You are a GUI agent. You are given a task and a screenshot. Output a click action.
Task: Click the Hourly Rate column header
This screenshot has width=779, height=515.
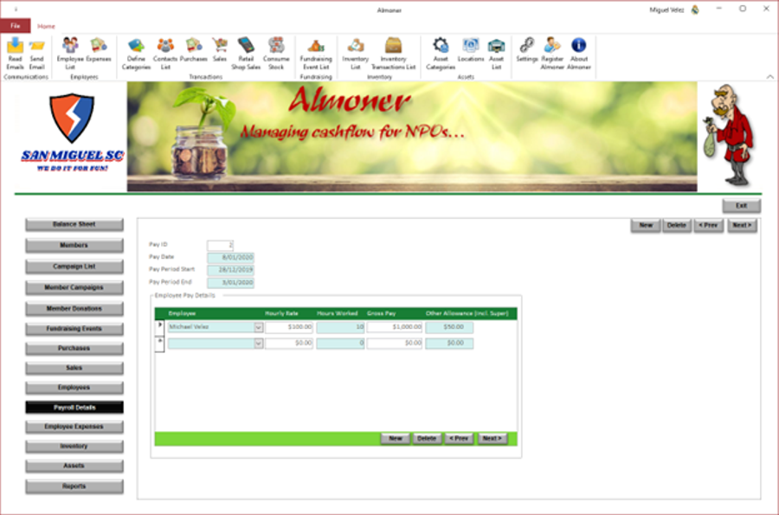[281, 313]
